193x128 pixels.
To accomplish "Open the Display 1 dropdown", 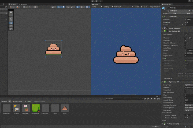I will tap(108, 7).
